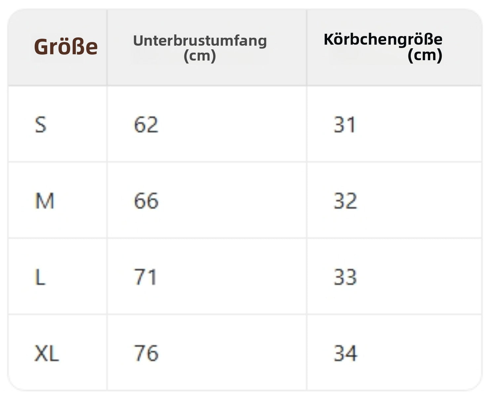
Task: Click the underbust value 71
Action: click(x=145, y=277)
